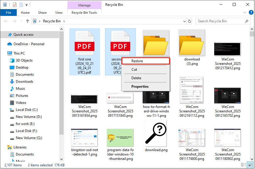Click the up one level navigation arrow
This screenshot has width=255, height=169.
coord(28,21)
